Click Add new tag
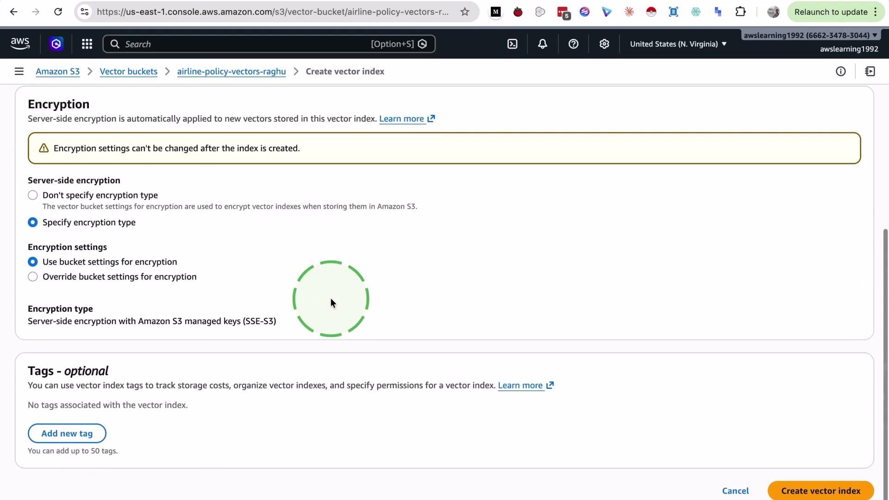The image size is (889, 500). (67, 434)
